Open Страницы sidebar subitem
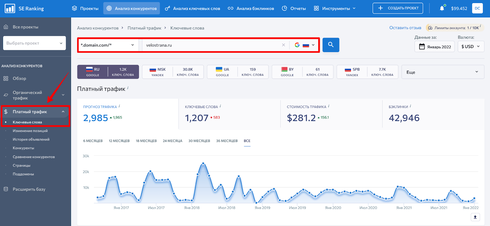The image size is (490, 226). tap(21, 165)
